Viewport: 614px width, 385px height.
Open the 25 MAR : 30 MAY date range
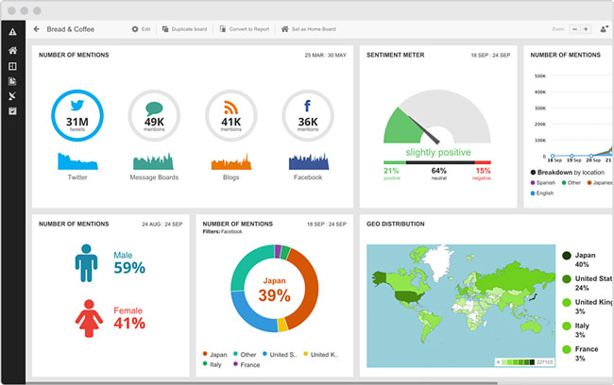tap(325, 56)
